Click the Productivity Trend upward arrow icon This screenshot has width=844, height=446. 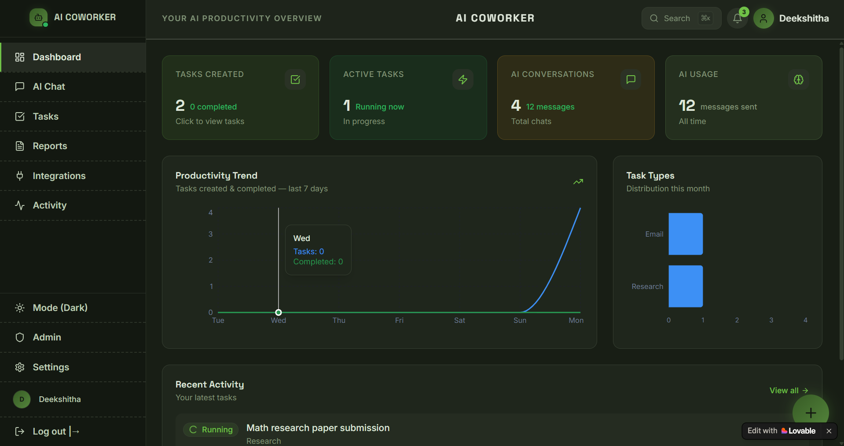[578, 182]
